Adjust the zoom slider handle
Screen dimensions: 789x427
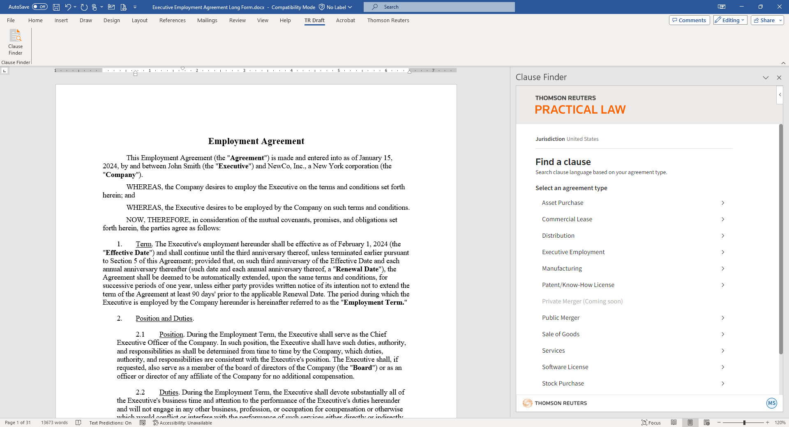click(744, 422)
